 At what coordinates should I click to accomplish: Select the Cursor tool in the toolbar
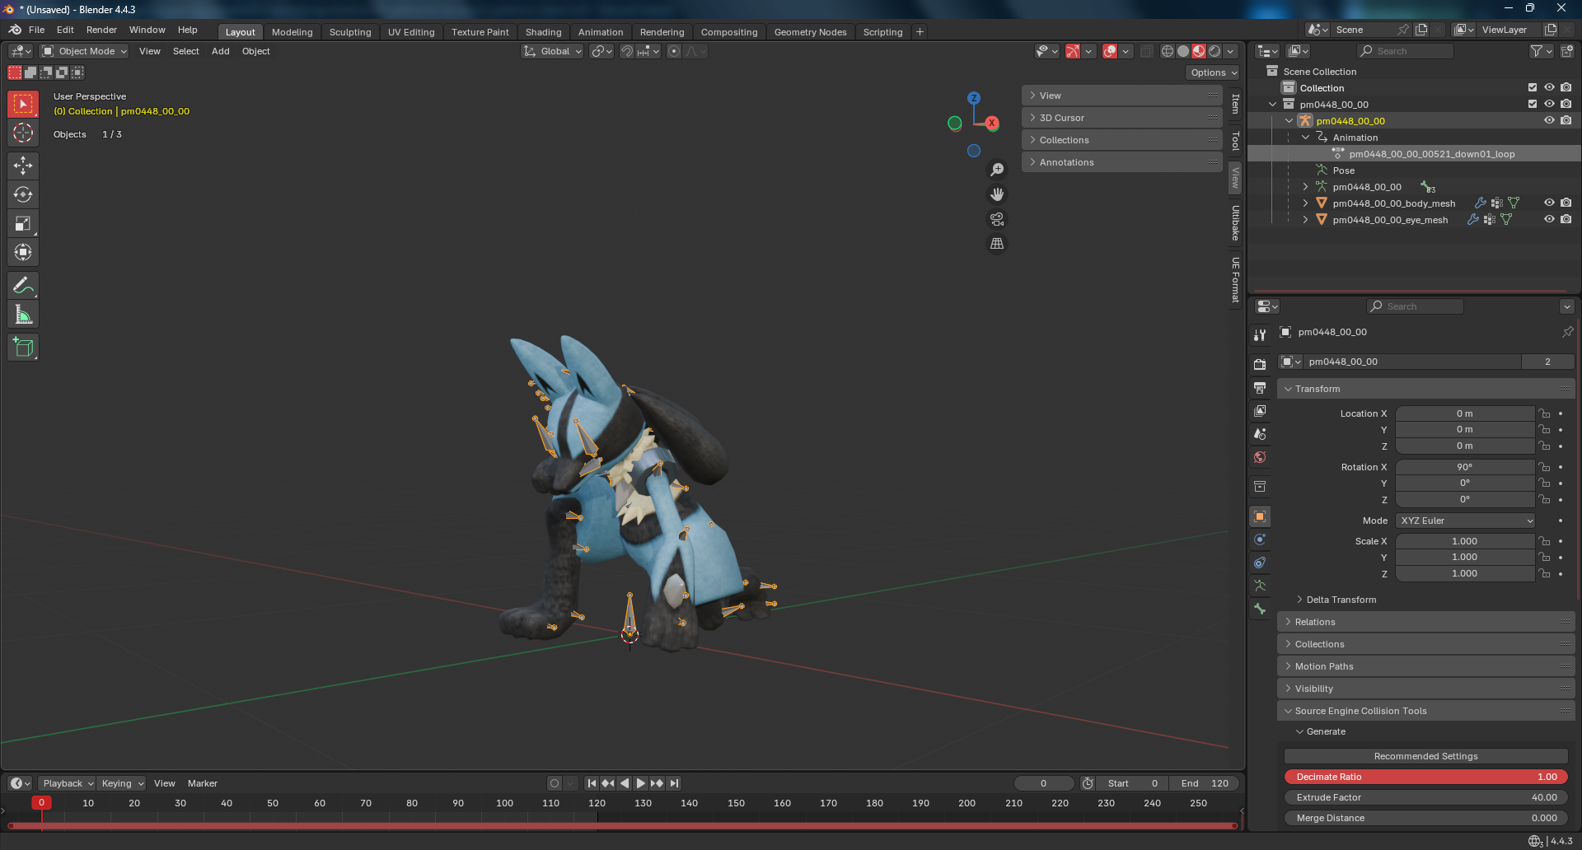pyautogui.click(x=23, y=133)
